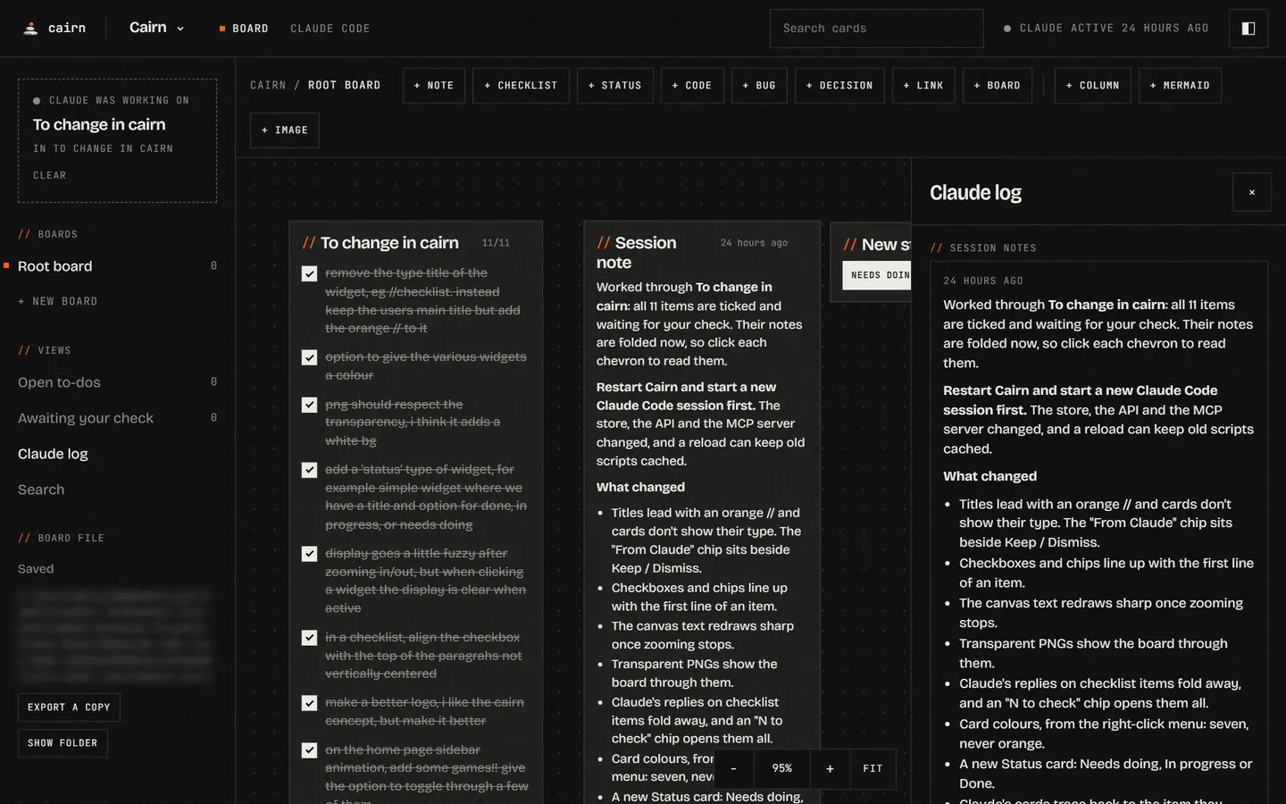Switch to the Board tab
This screenshot has width=1286, height=804.
(244, 29)
